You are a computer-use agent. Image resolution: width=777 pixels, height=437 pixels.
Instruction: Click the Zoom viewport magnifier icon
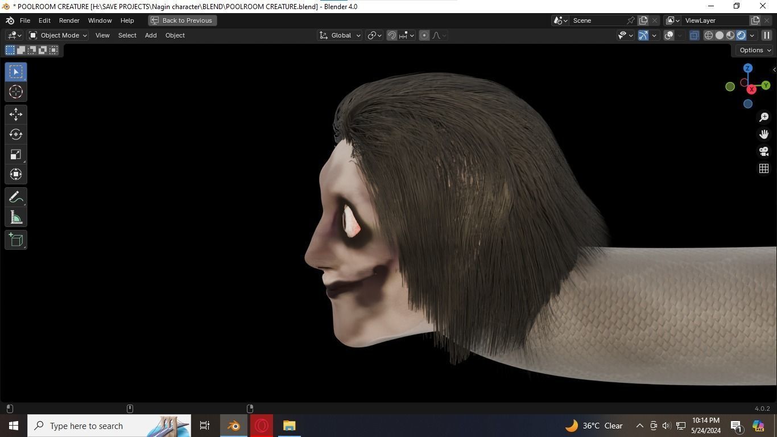click(764, 117)
